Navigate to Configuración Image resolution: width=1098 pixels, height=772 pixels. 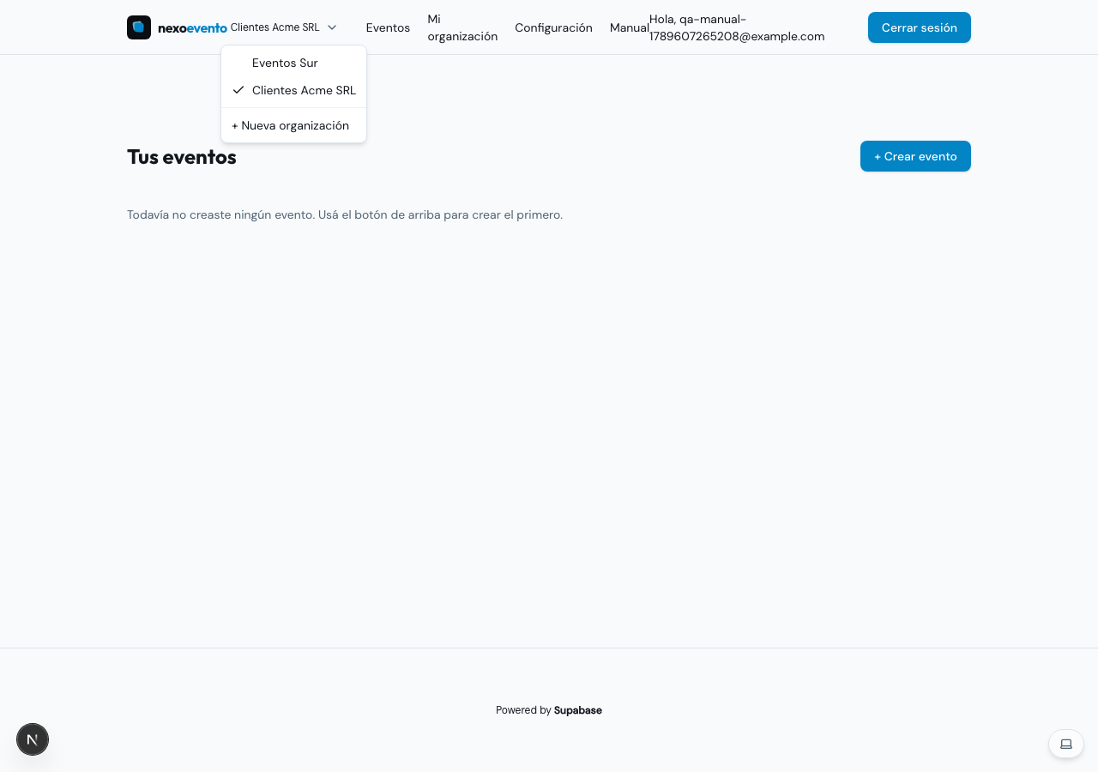coord(553,27)
